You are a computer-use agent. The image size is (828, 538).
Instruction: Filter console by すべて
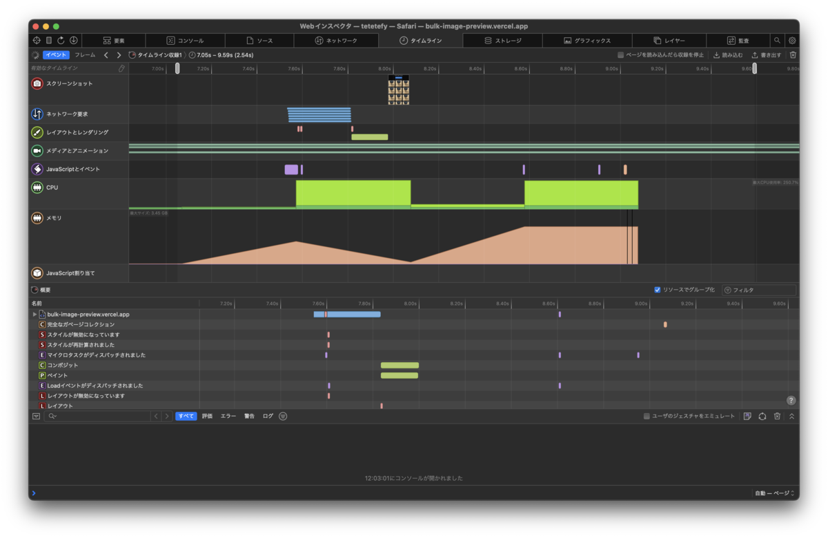[186, 416]
